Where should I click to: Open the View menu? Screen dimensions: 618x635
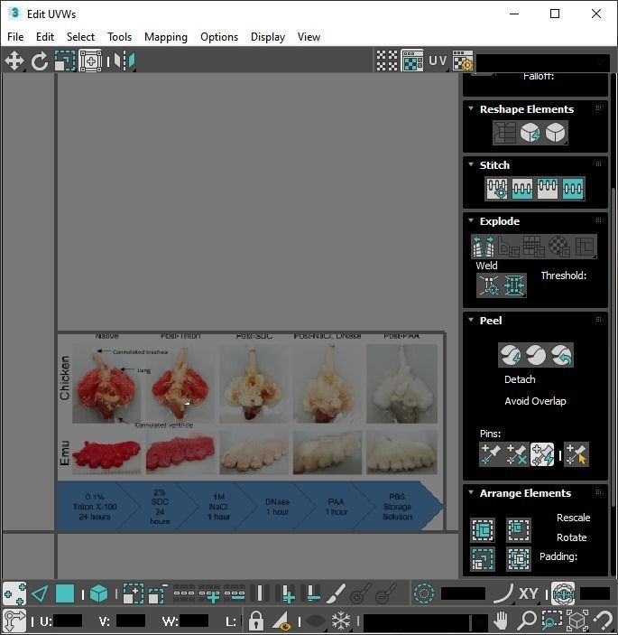[309, 37]
